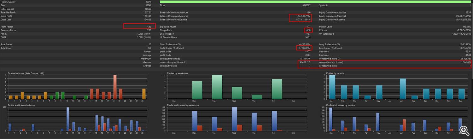Select the maximal consecutive profit value 484.59 (17)
This screenshot has height=139, width=473.
coord(305,62)
